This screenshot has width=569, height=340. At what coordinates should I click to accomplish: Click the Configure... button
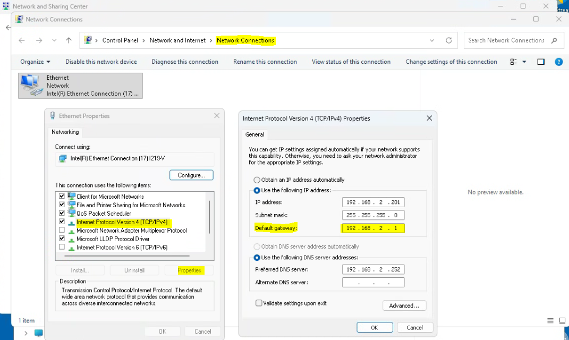(191, 175)
